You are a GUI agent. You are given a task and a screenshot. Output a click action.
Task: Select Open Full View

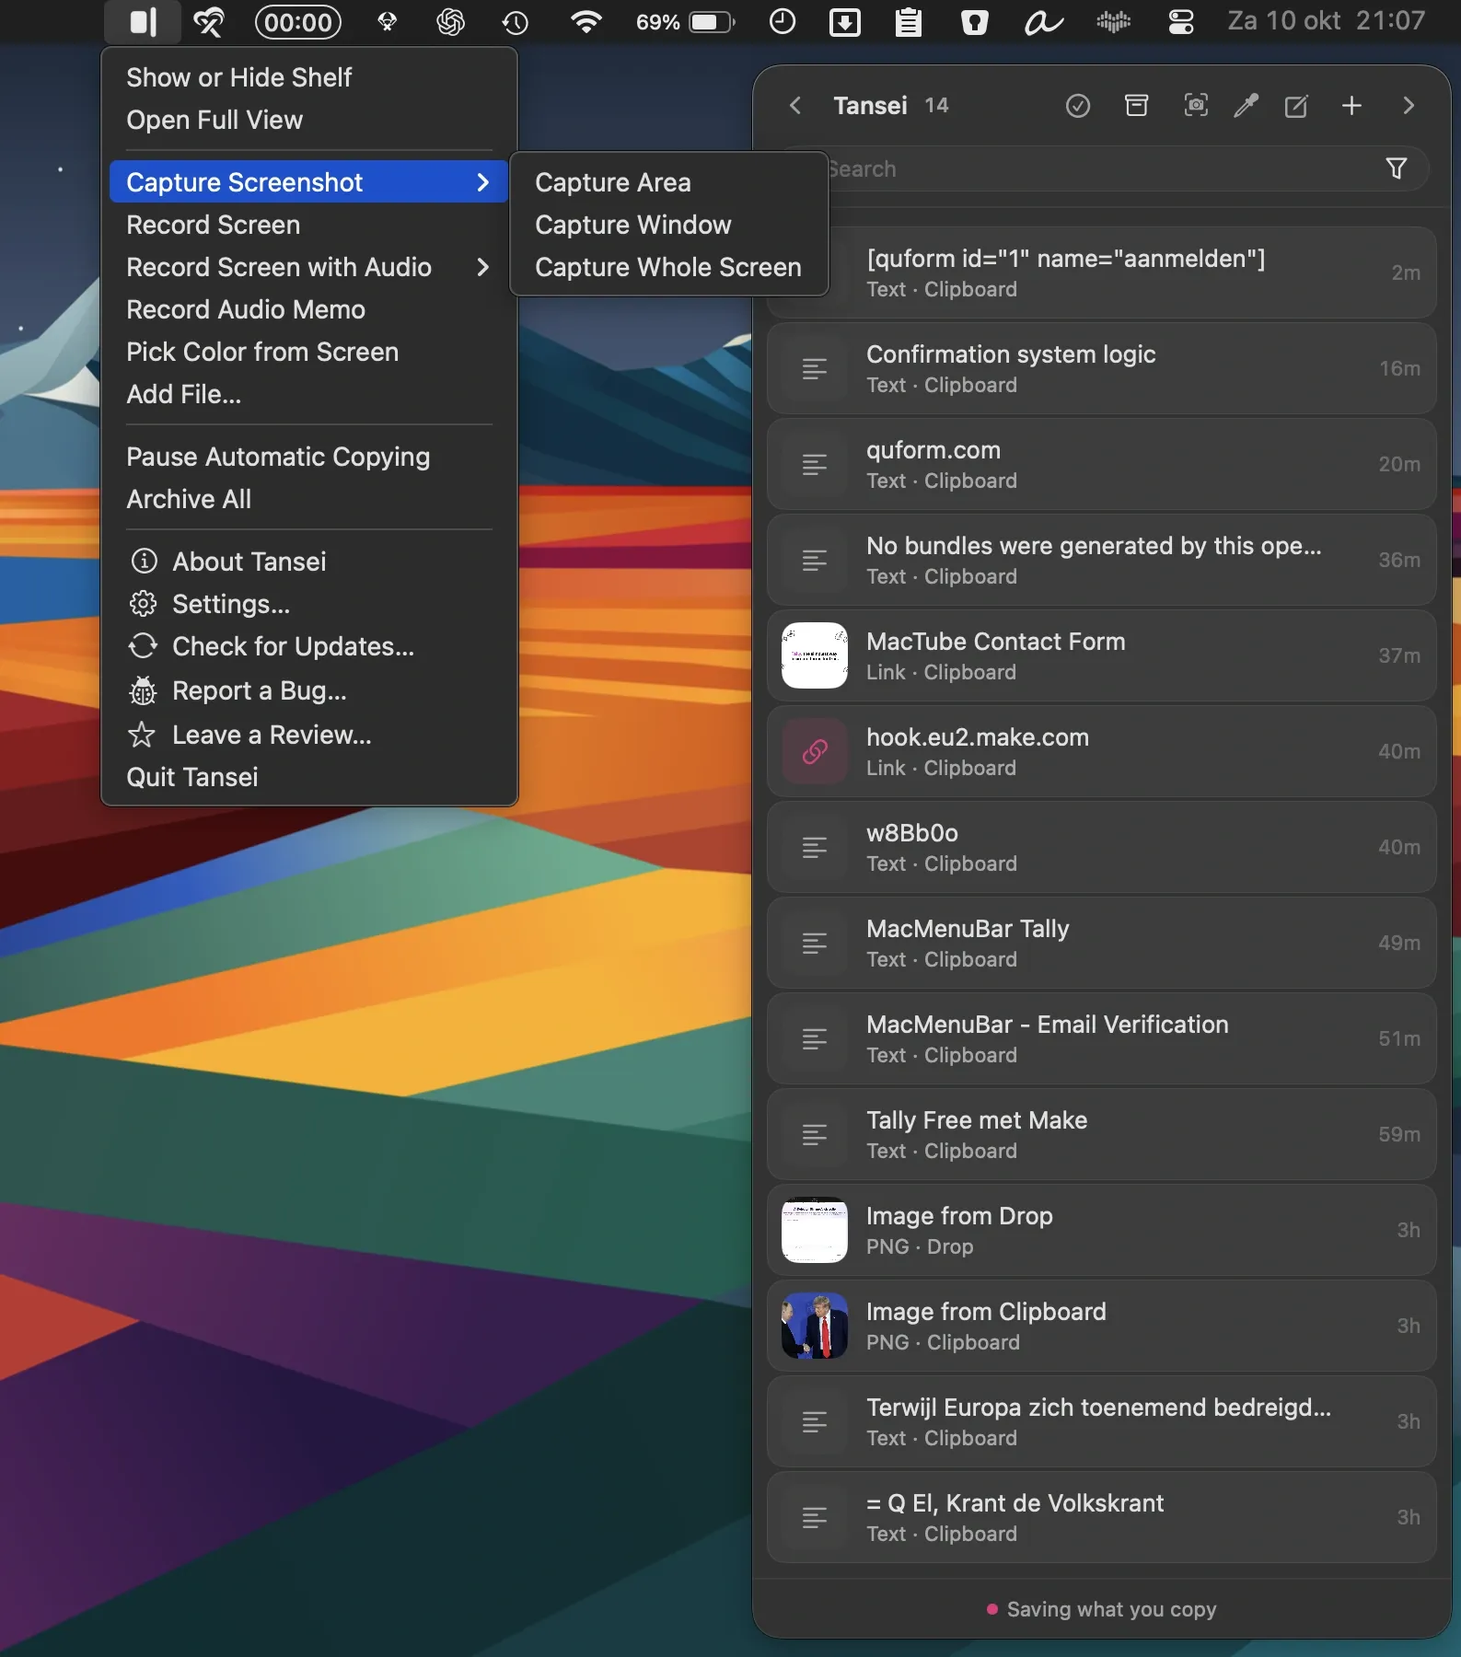(x=308, y=120)
